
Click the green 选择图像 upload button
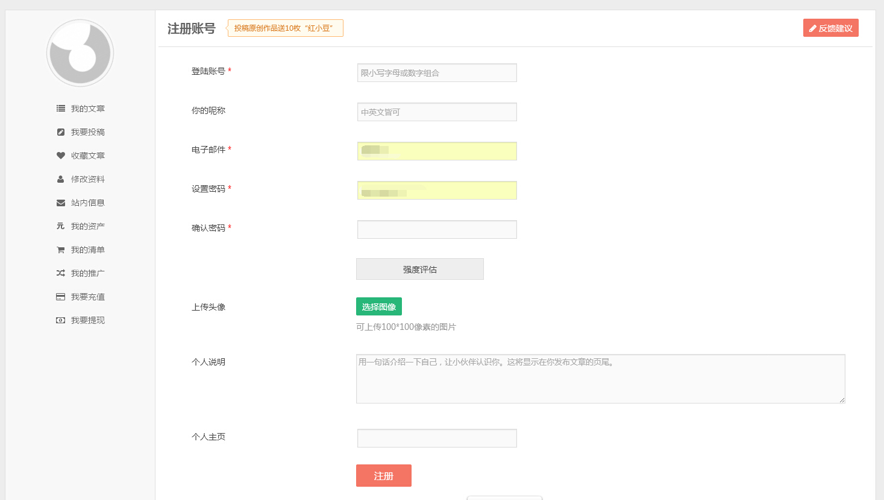[378, 307]
